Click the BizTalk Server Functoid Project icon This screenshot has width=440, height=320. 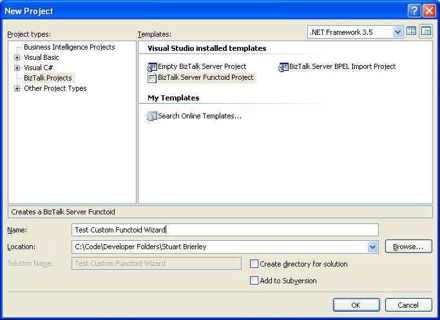coord(152,78)
